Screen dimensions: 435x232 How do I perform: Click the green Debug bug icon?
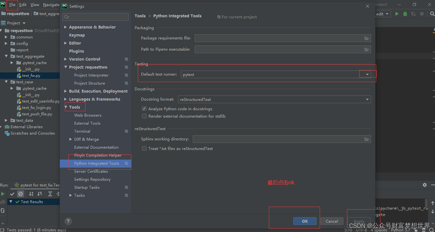[405, 14]
